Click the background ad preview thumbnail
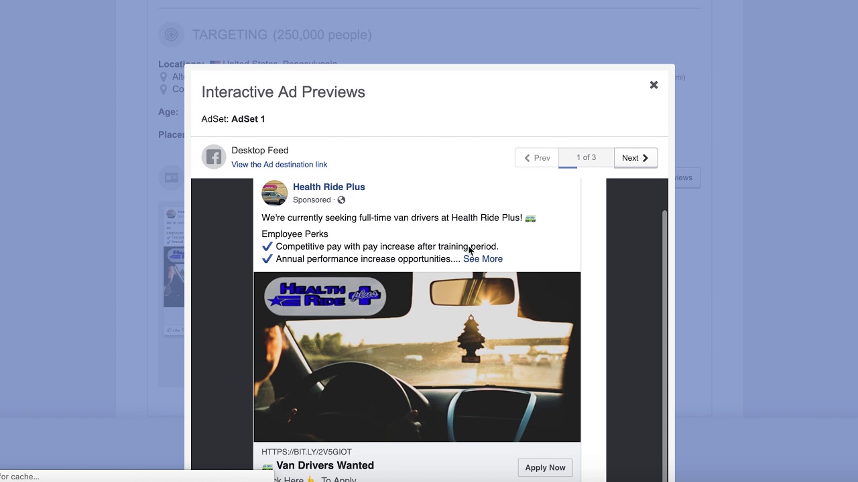Image resolution: width=858 pixels, height=482 pixels. pyautogui.click(x=174, y=270)
